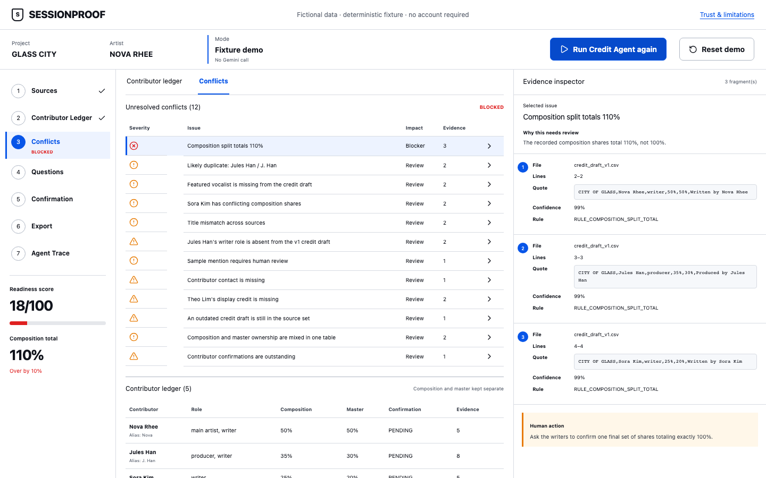Click warning triangle for Contributor contact is missing
766x478 pixels.
click(x=134, y=280)
